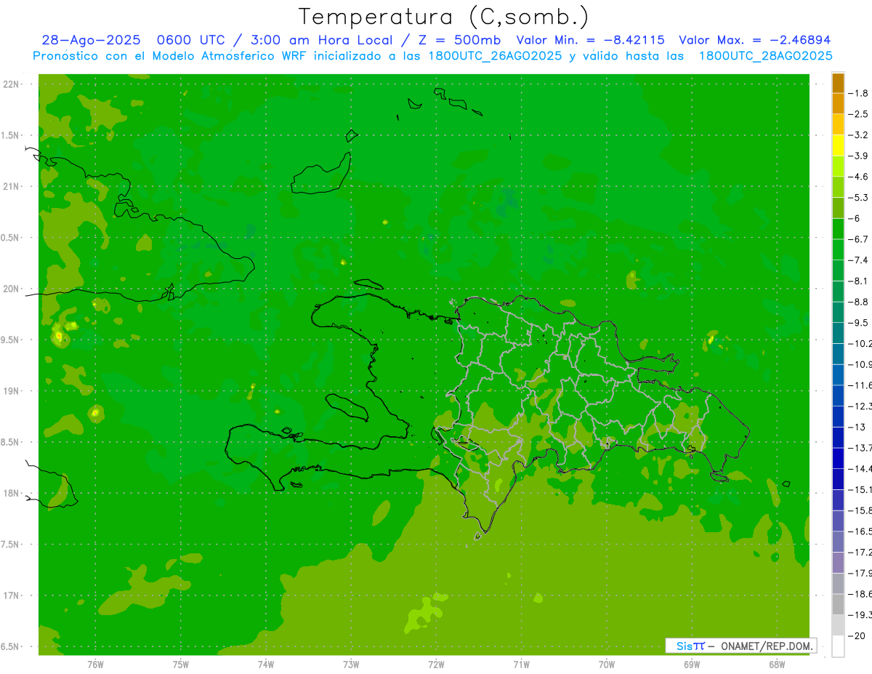Click the '72W' longitude axis label

[436, 665]
